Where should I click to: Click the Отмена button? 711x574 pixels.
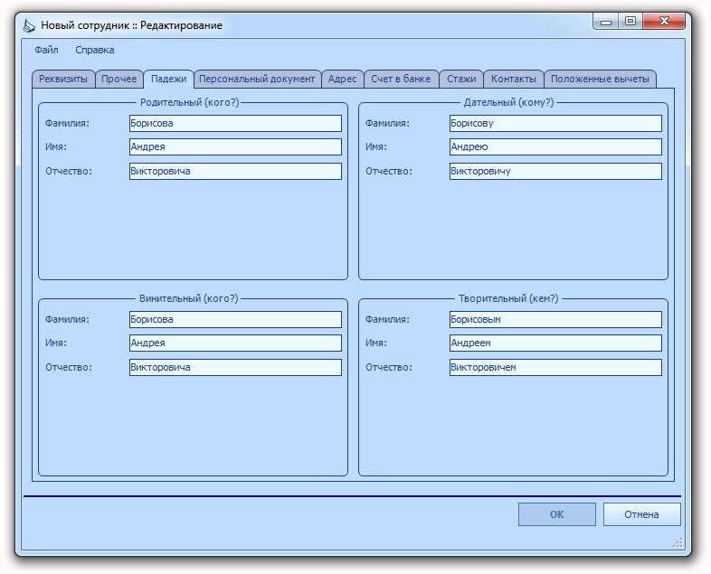coord(641,514)
